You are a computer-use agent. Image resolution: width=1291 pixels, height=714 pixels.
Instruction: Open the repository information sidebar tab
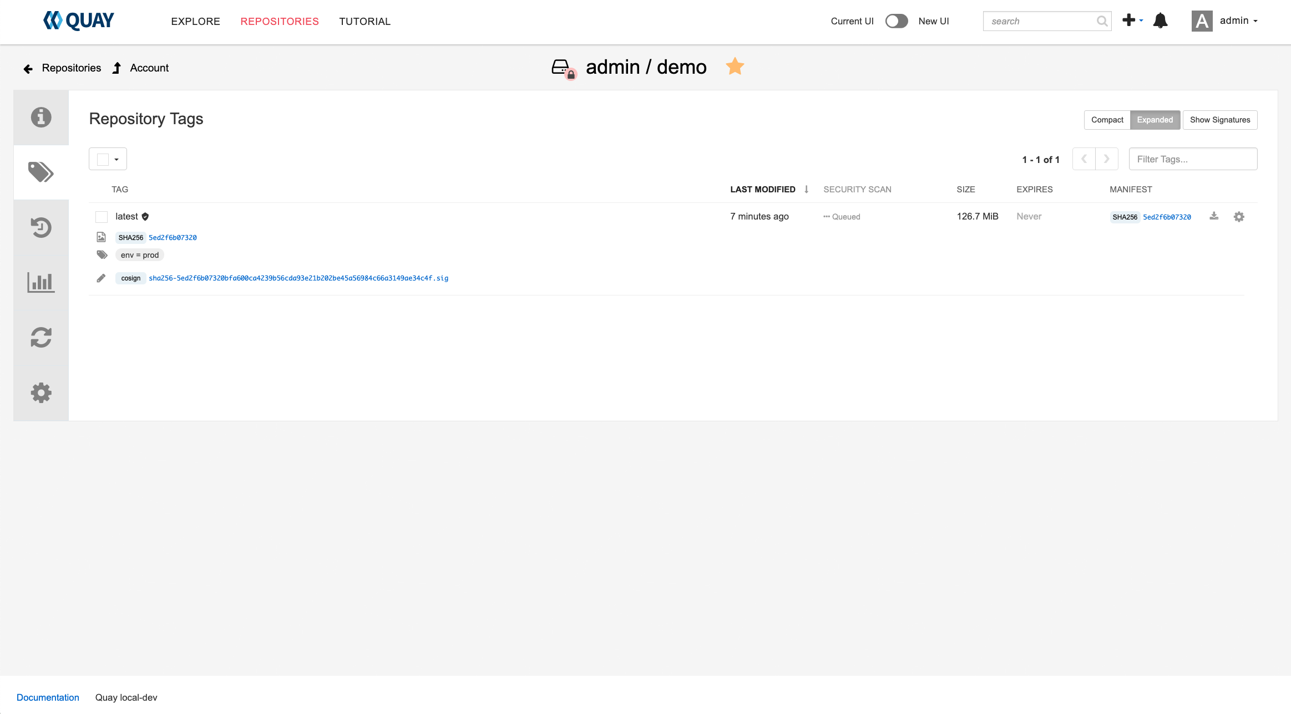(x=41, y=118)
